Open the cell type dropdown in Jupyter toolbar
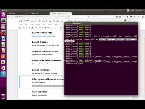 (55, 28)
